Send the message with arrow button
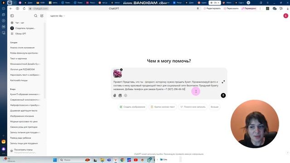 click(223, 96)
